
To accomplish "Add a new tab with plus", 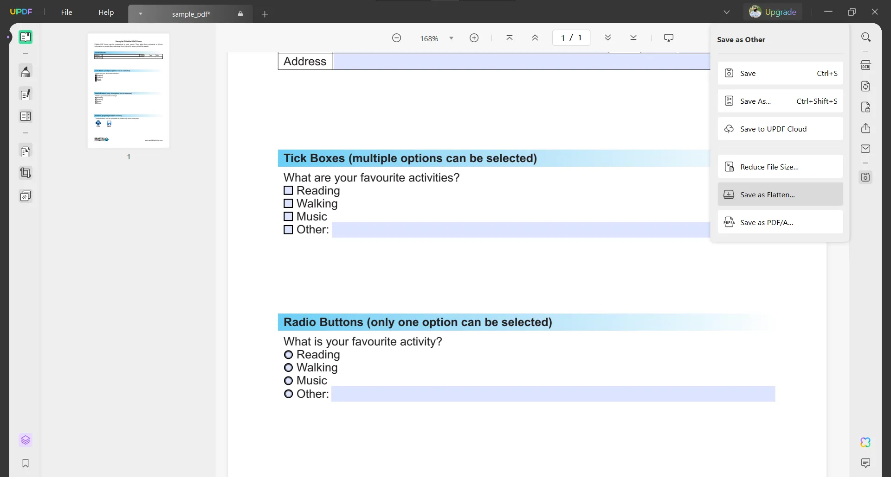I will click(265, 14).
